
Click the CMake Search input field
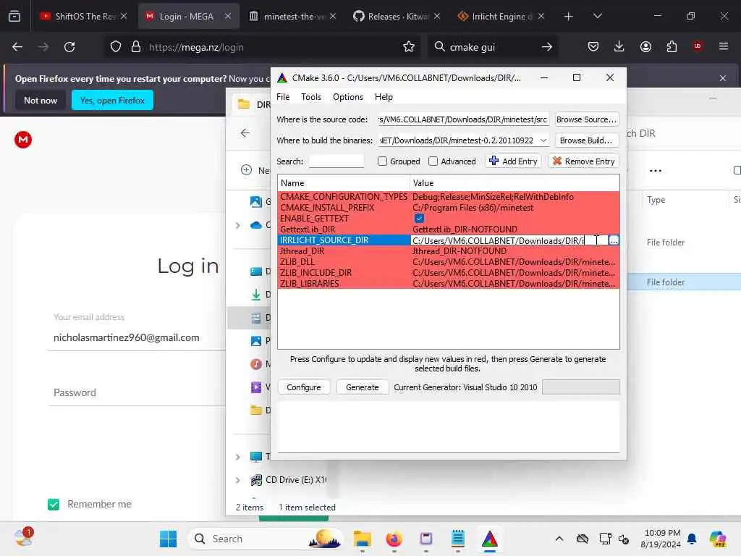point(336,161)
